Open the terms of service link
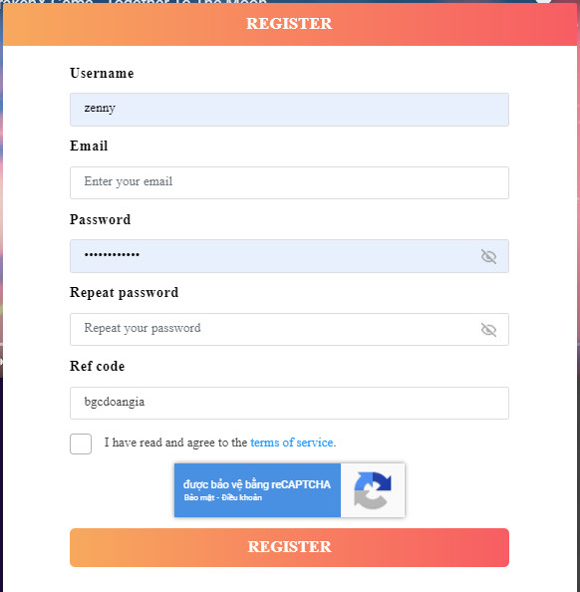Viewport: 580px width, 592px height. tap(292, 443)
